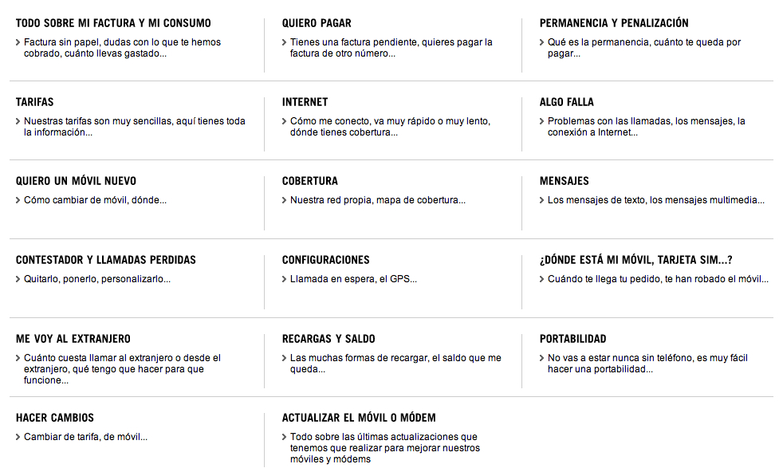The width and height of the screenshot is (783, 468).
Task: Click arrow before 'Problemas con las llamadas'
Action: click(x=542, y=121)
